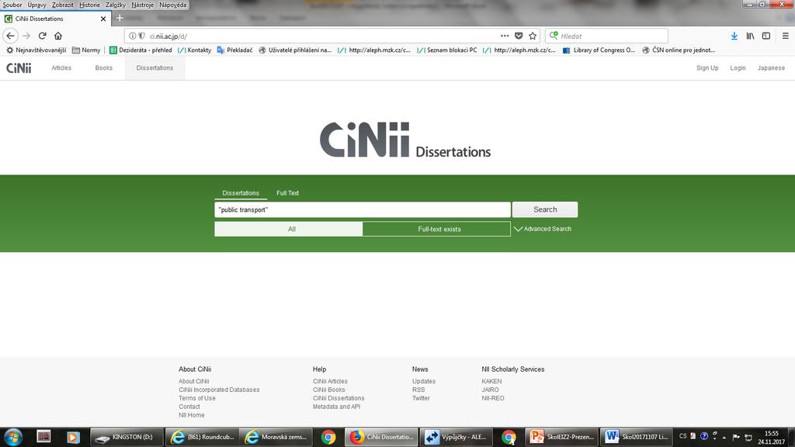Open the Firefox library icon

coord(751,36)
